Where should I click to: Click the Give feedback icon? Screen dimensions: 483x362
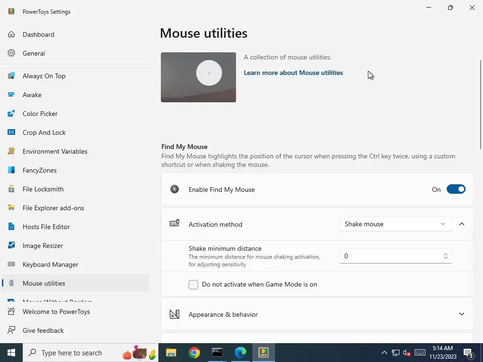pyautogui.click(x=11, y=330)
